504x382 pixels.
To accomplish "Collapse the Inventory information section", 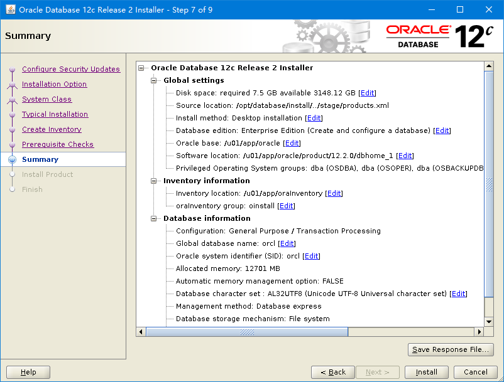I will [x=153, y=181].
